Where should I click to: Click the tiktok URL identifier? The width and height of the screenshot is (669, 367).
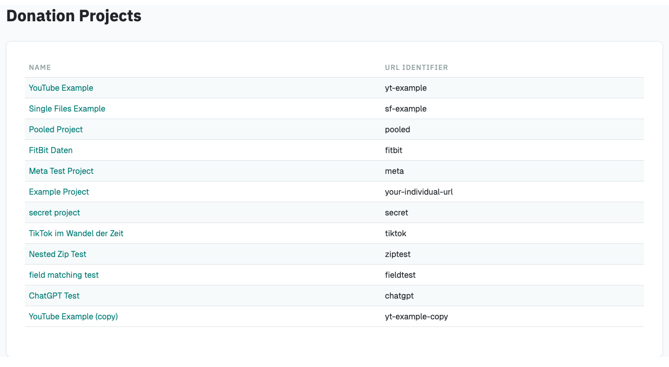tap(396, 233)
